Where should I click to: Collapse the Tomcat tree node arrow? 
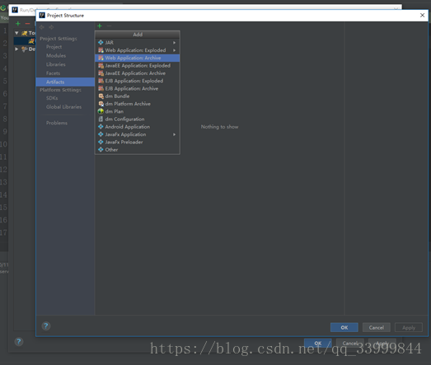click(x=16, y=33)
